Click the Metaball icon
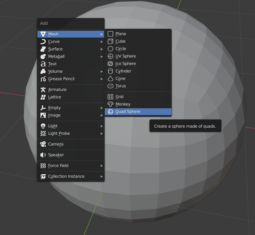 [x=43, y=56]
